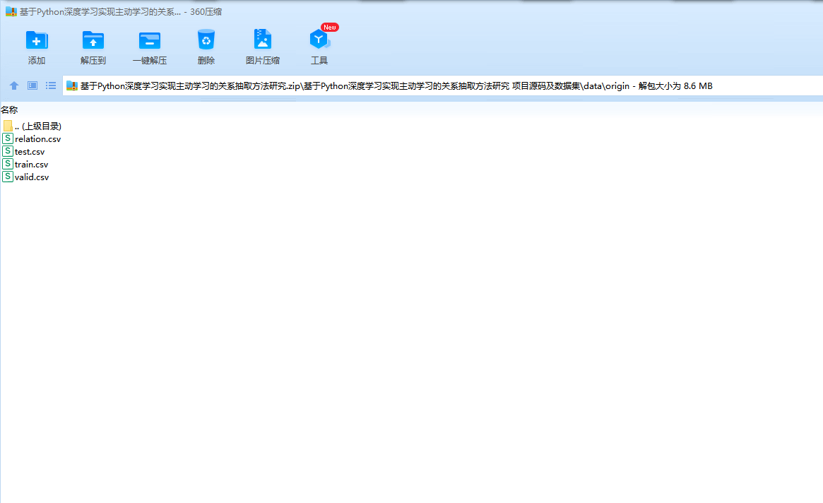Sort by the 名称 column header

[9, 110]
